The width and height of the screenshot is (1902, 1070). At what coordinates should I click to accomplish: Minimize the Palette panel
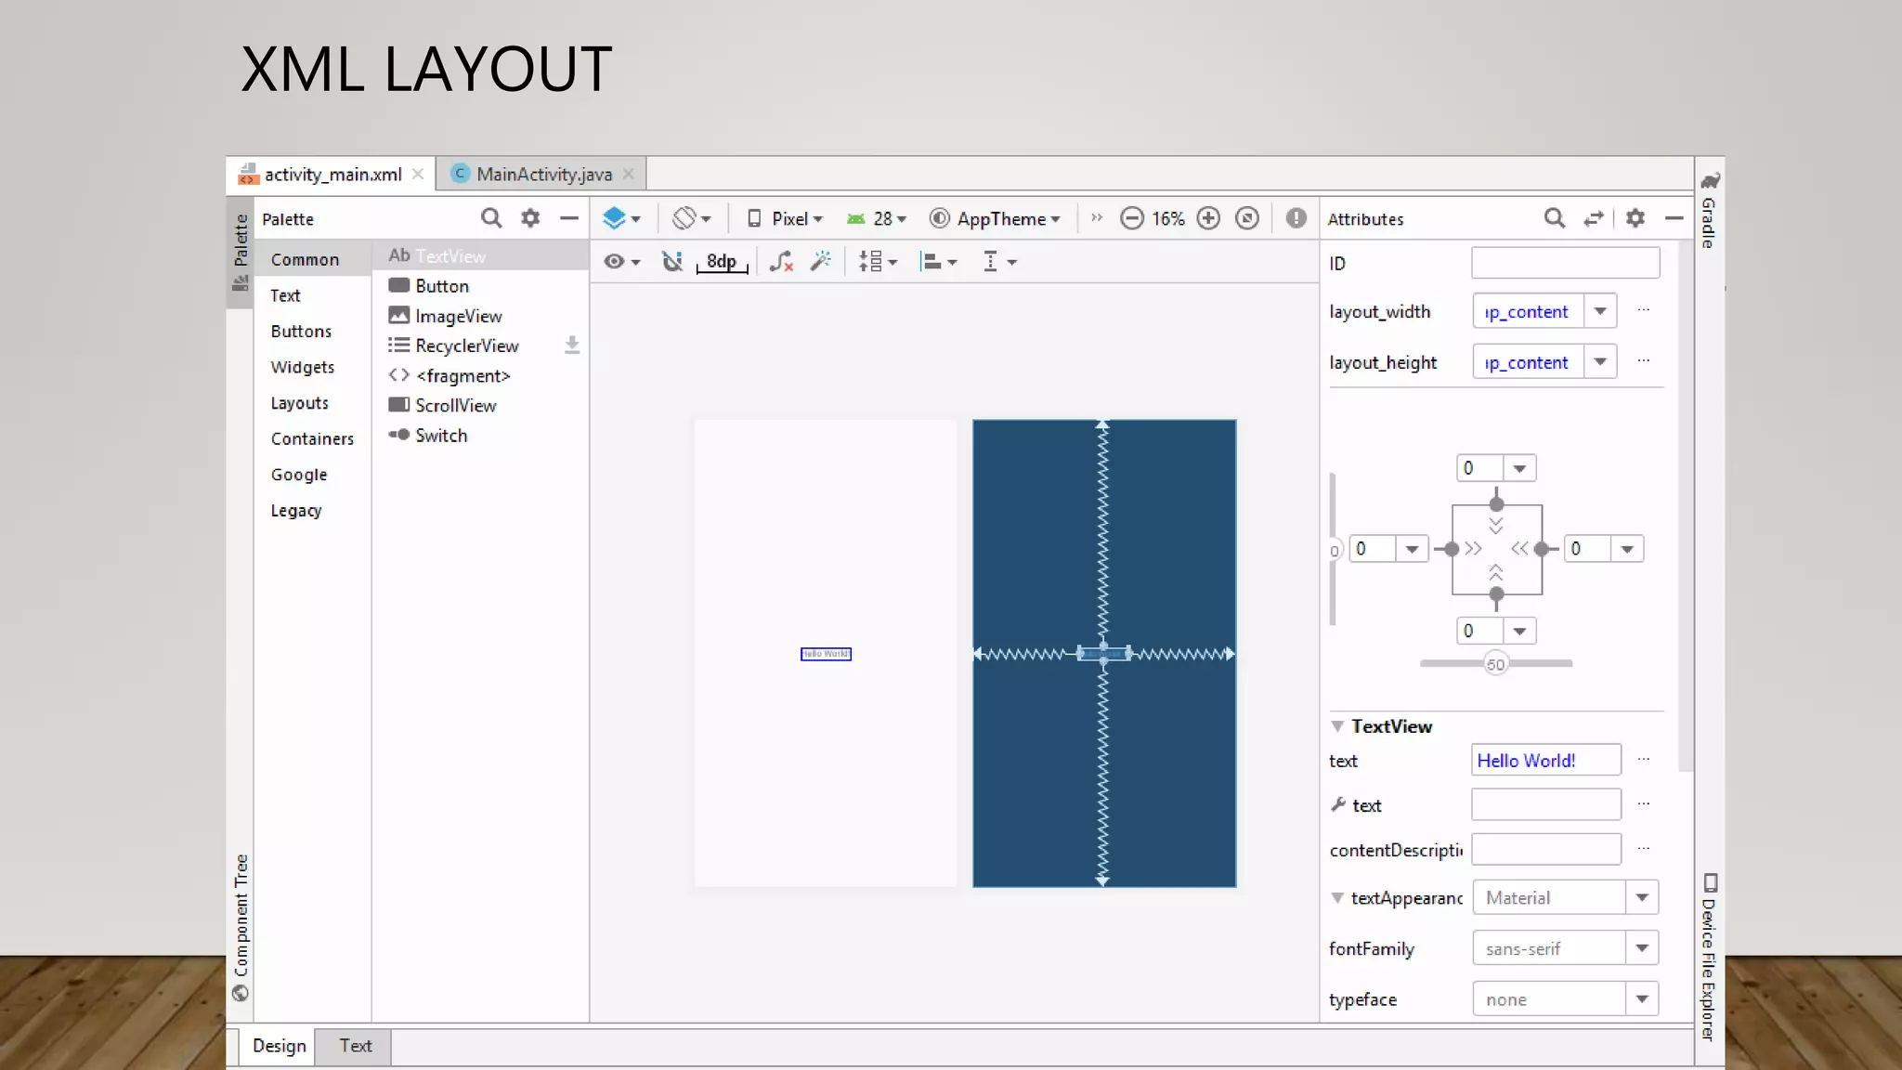pyautogui.click(x=569, y=218)
